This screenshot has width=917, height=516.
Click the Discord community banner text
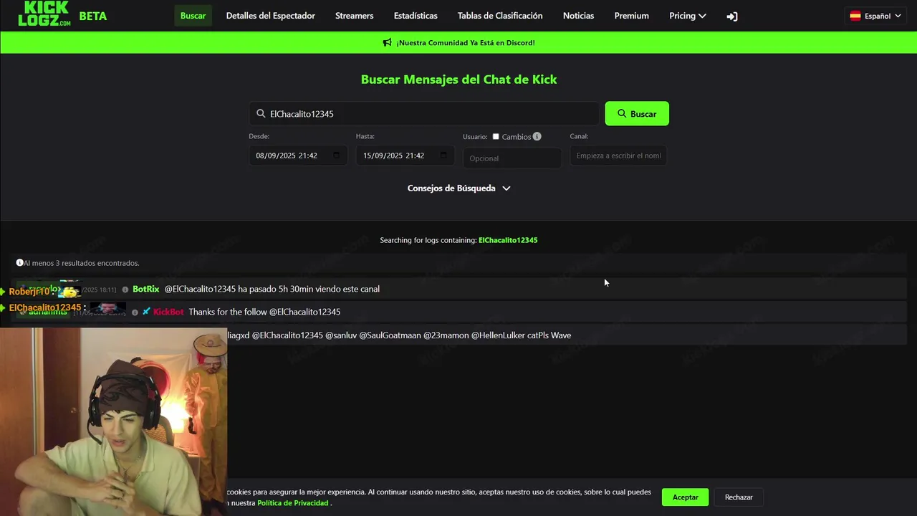[x=466, y=43]
